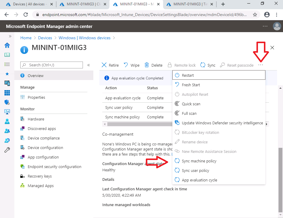Click the Retire device action
283x218 pixels.
click(x=110, y=65)
